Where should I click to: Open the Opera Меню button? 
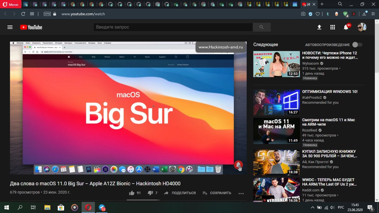10,4
